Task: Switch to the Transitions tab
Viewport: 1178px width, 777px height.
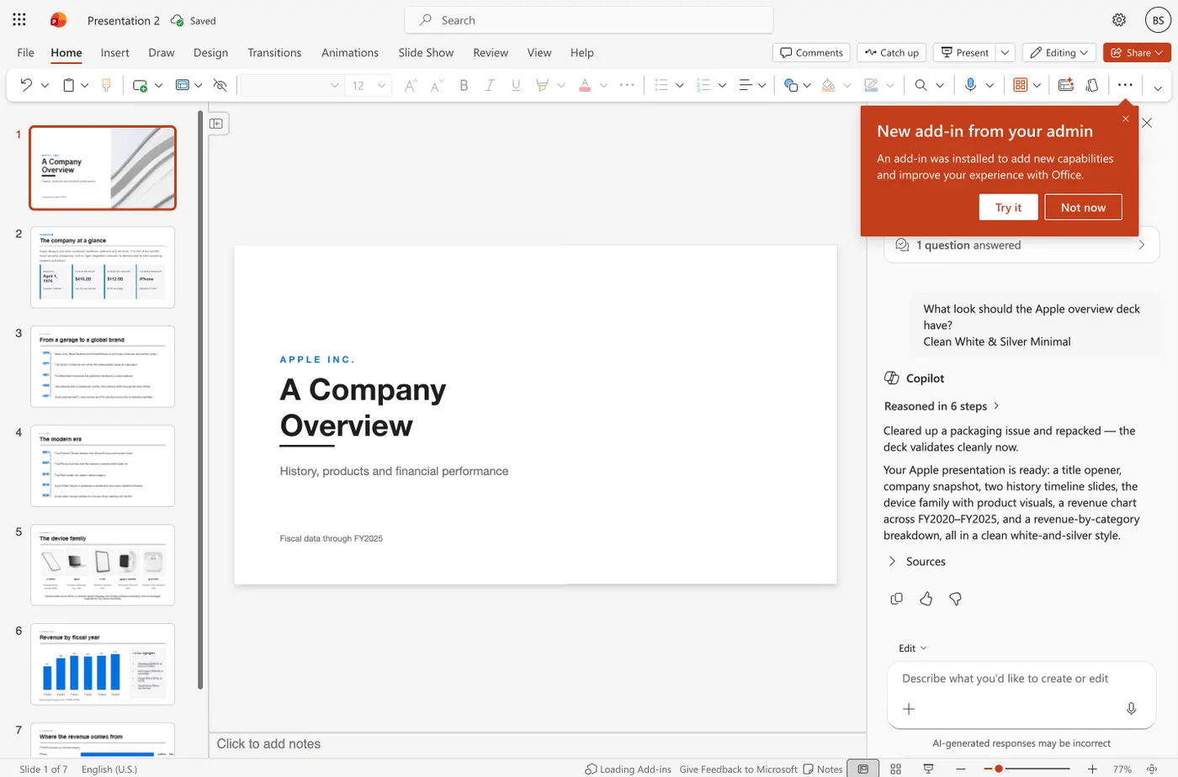Action: click(274, 52)
